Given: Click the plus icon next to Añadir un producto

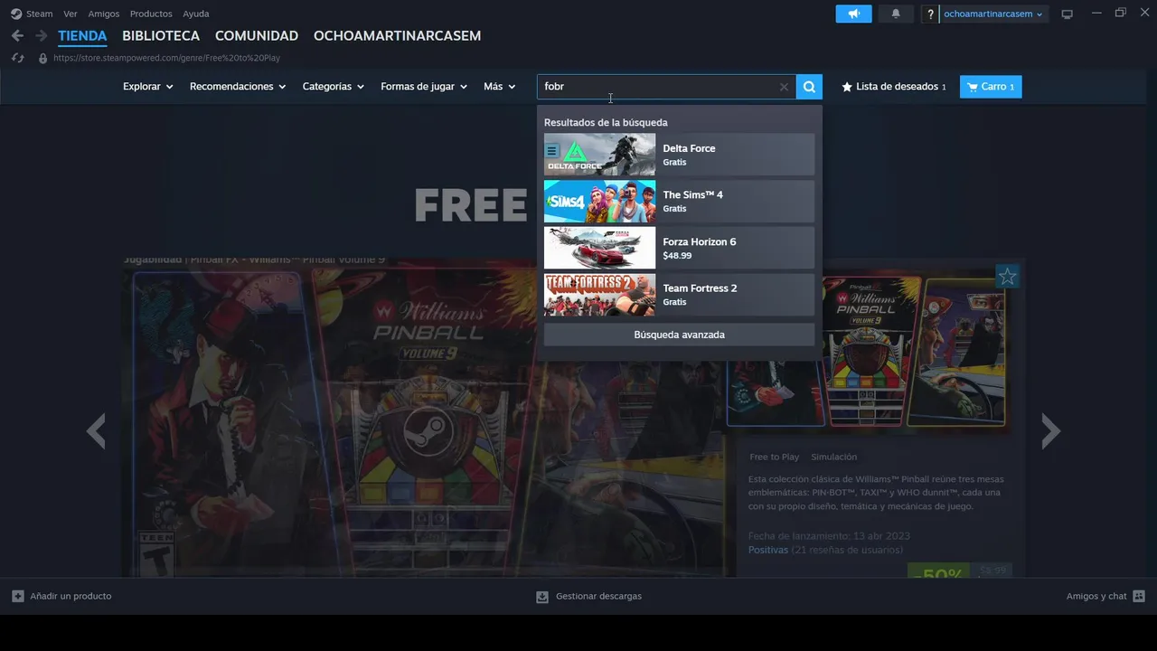Looking at the screenshot, I should [18, 596].
